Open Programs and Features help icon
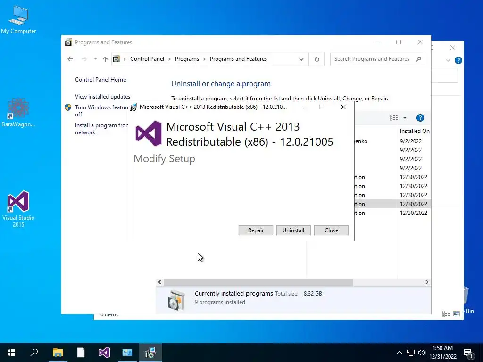The image size is (483, 362). point(420,117)
